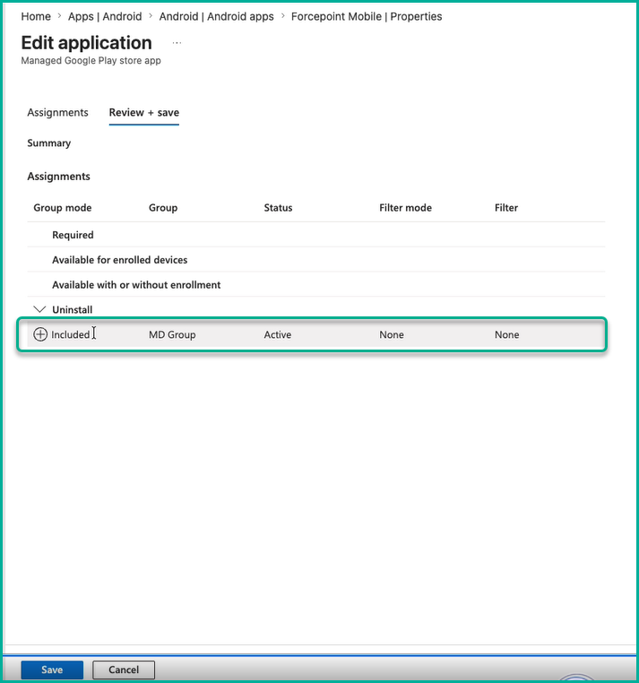The height and width of the screenshot is (683, 639).
Task: Click the plus circle icon beside Included
Action: (x=40, y=334)
